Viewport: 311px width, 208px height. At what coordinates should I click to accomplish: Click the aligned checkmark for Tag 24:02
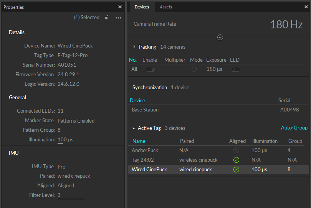pyautogui.click(x=237, y=160)
